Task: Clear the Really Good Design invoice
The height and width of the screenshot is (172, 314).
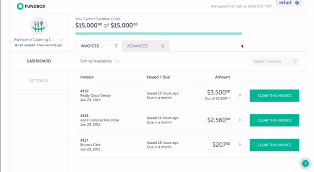Action: click(274, 96)
